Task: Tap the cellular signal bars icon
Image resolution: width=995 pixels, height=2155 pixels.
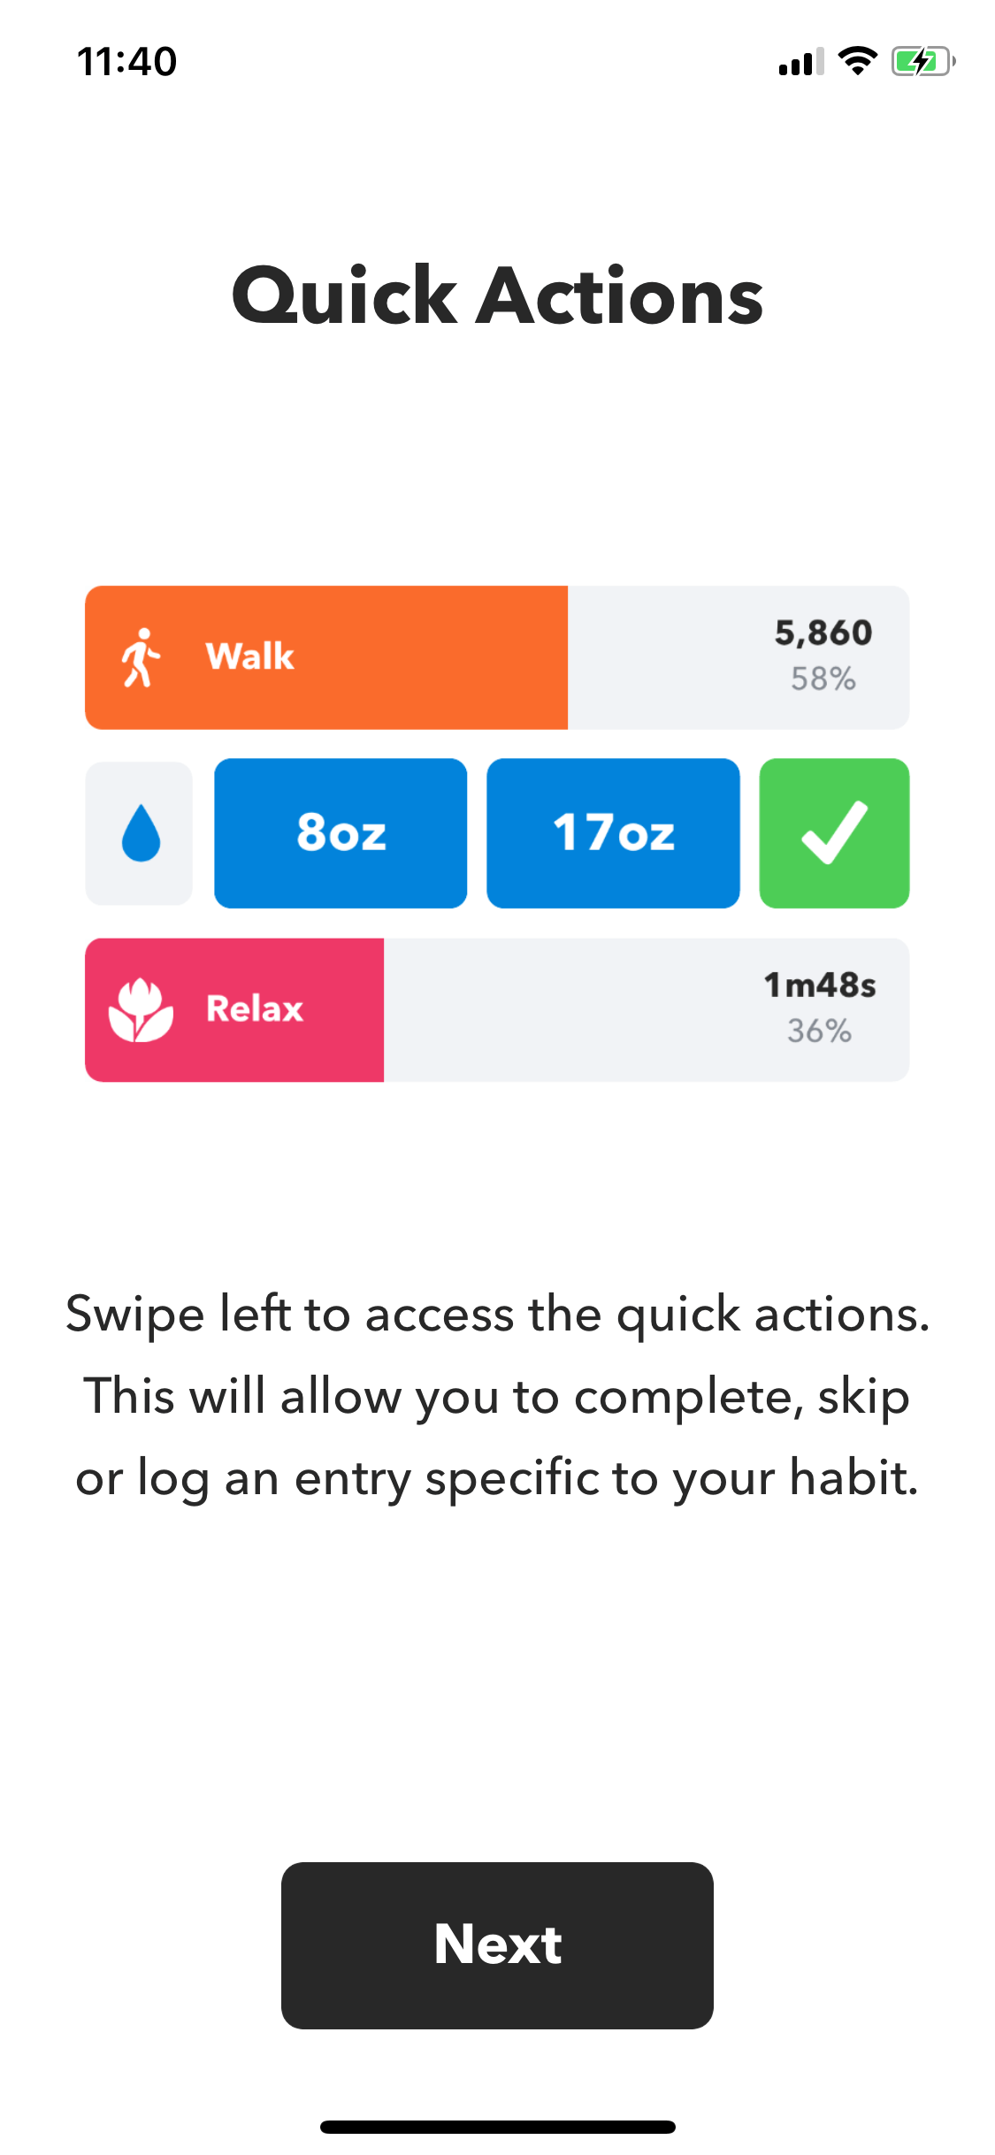Action: [801, 62]
